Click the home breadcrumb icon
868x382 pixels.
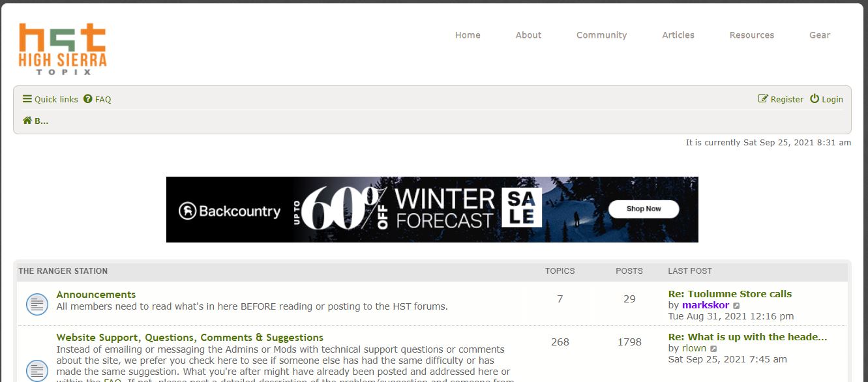point(27,121)
